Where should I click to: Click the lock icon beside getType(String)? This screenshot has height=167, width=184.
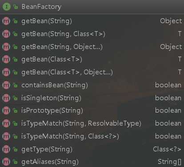pos(15,149)
